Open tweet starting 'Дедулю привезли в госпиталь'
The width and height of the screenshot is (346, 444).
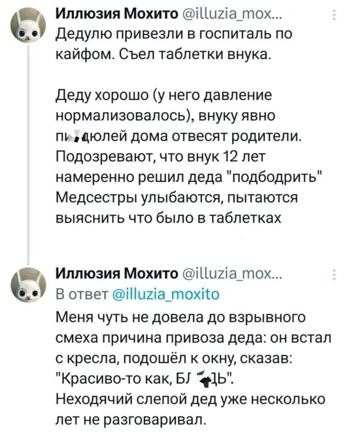coord(173,34)
